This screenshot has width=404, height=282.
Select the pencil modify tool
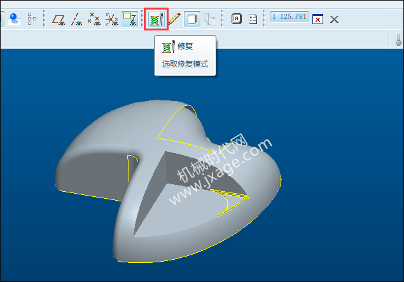(174, 19)
